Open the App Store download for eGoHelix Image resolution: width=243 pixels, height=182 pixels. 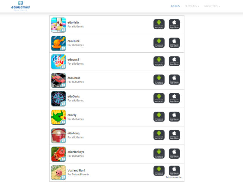(174, 24)
